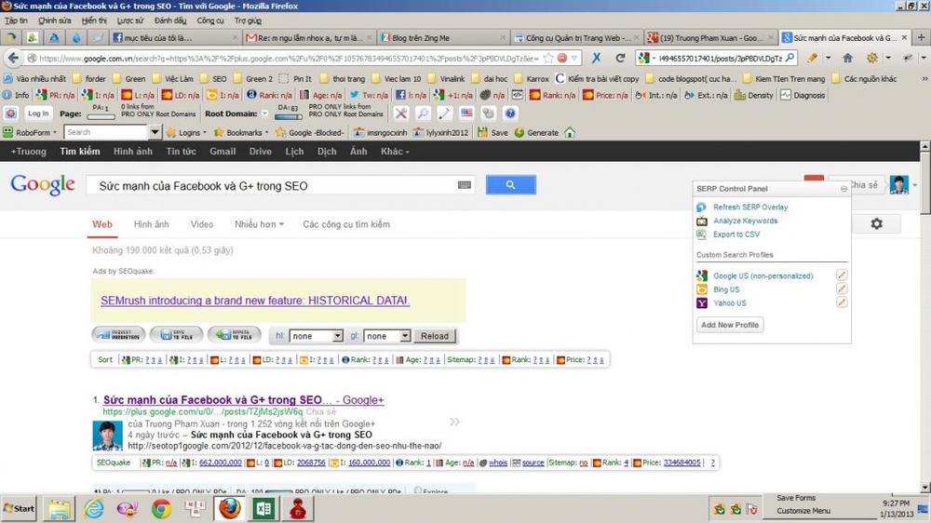Screen dimensions: 931x523
Task: Open the Google settings gear icon
Action: [876, 223]
